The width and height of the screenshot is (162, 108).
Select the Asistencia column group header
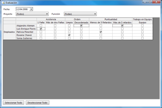pos(51,19)
